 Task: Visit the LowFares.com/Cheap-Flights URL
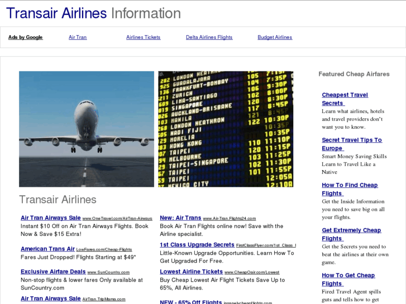click(x=104, y=249)
